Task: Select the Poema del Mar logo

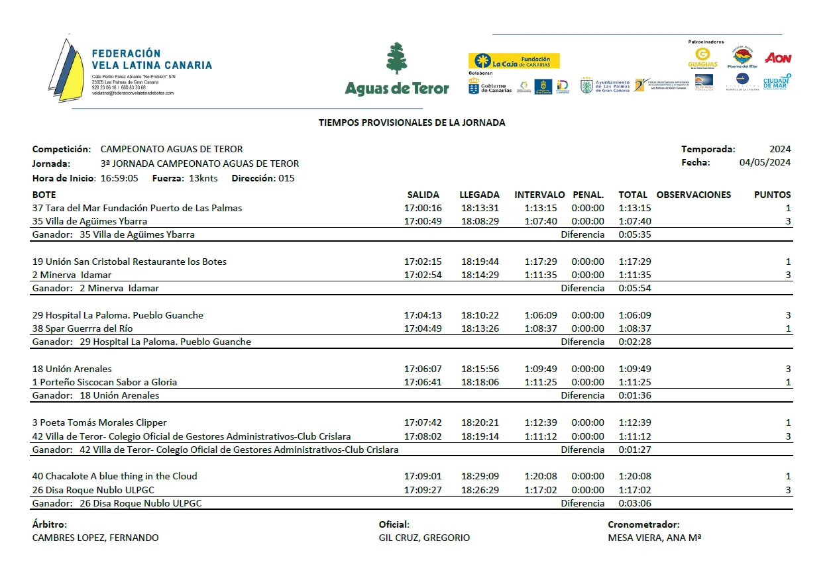Action: click(x=742, y=57)
